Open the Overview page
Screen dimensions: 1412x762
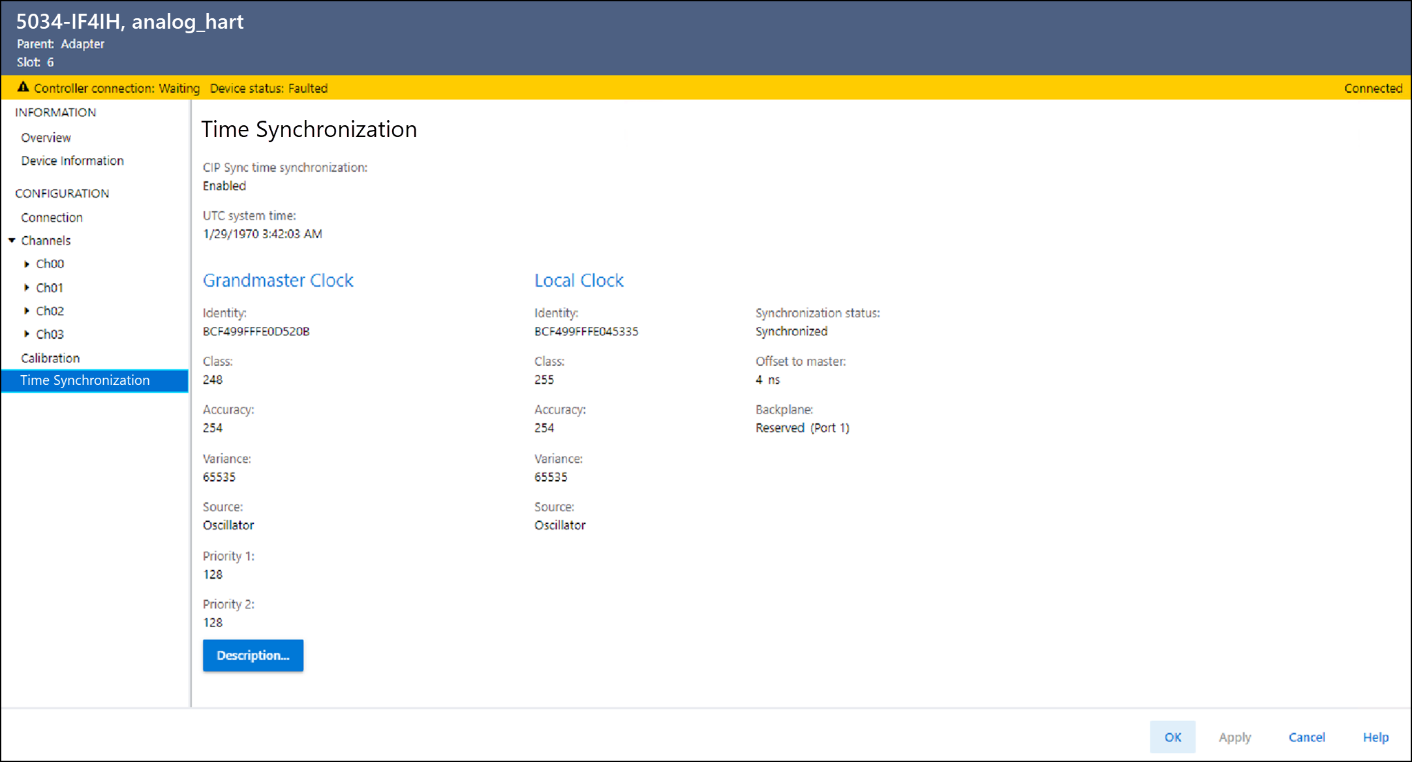tap(46, 138)
